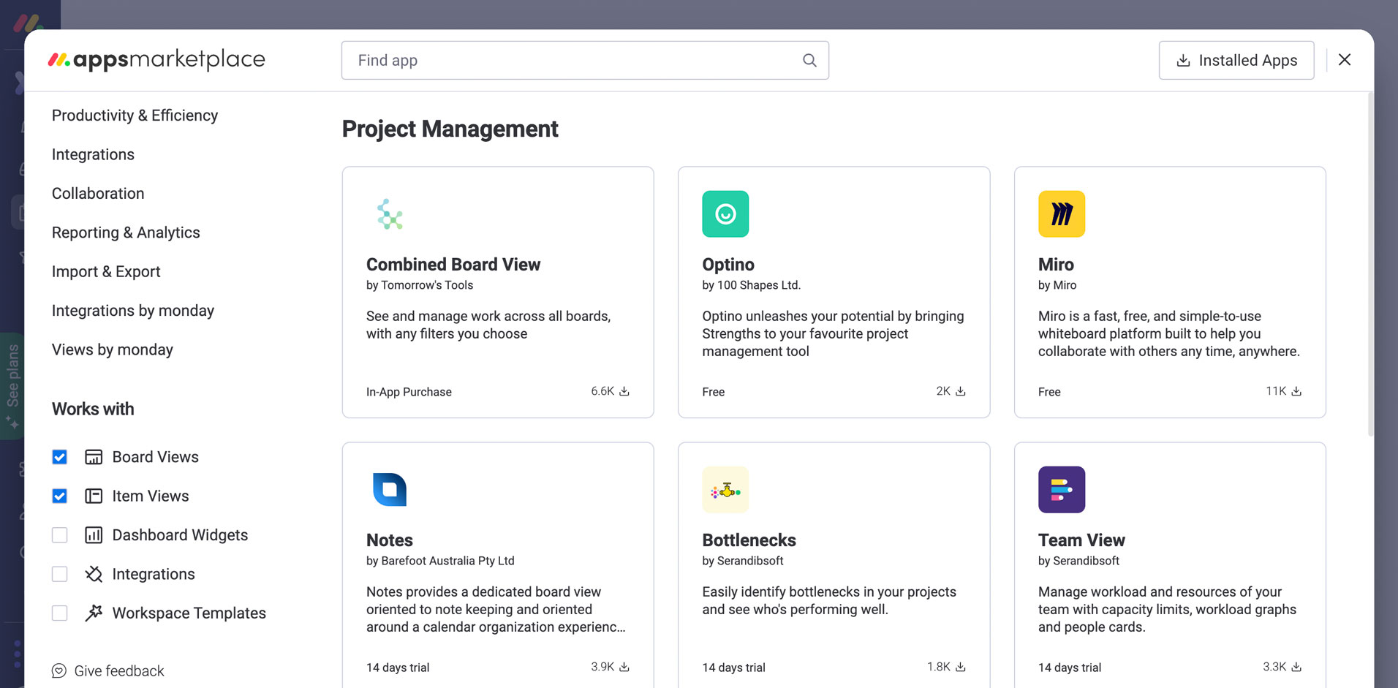The width and height of the screenshot is (1398, 688).
Task: Click the 2K install count download icon
Action: point(961,391)
